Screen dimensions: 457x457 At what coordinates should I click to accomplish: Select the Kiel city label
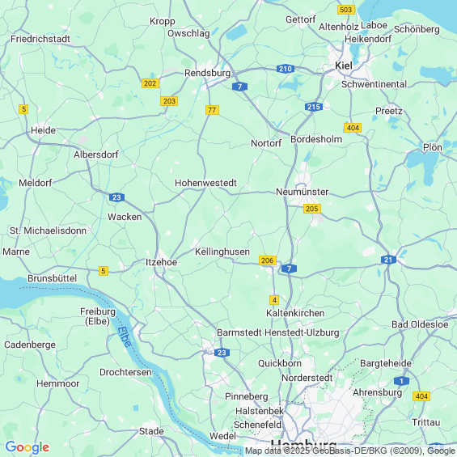[344, 66]
